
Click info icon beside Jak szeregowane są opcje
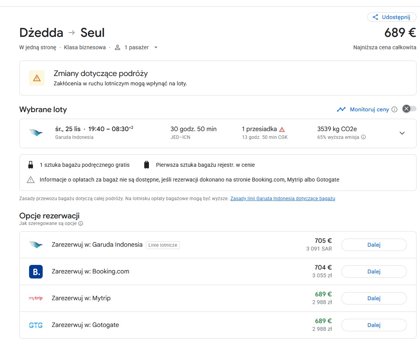81,223
